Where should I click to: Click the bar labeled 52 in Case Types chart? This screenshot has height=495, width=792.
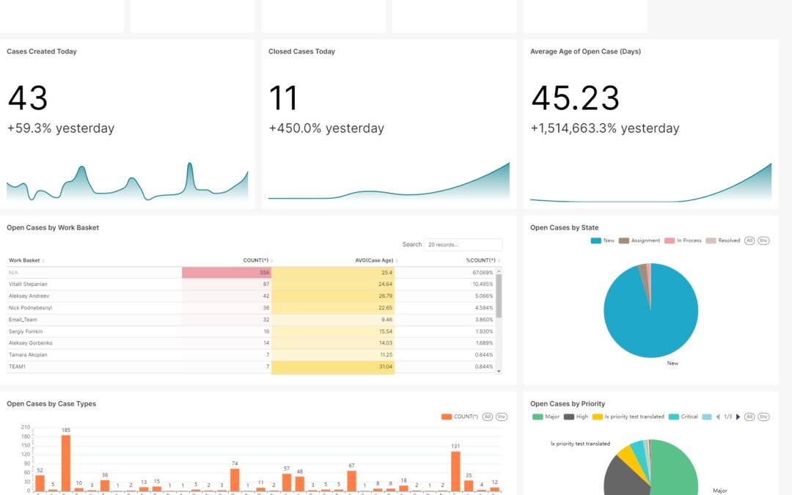pyautogui.click(x=40, y=483)
